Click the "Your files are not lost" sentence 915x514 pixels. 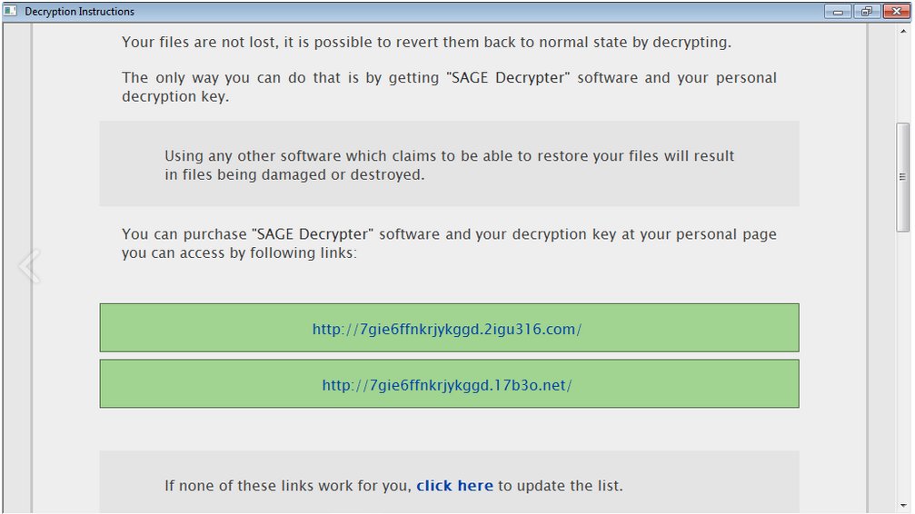tap(426, 42)
